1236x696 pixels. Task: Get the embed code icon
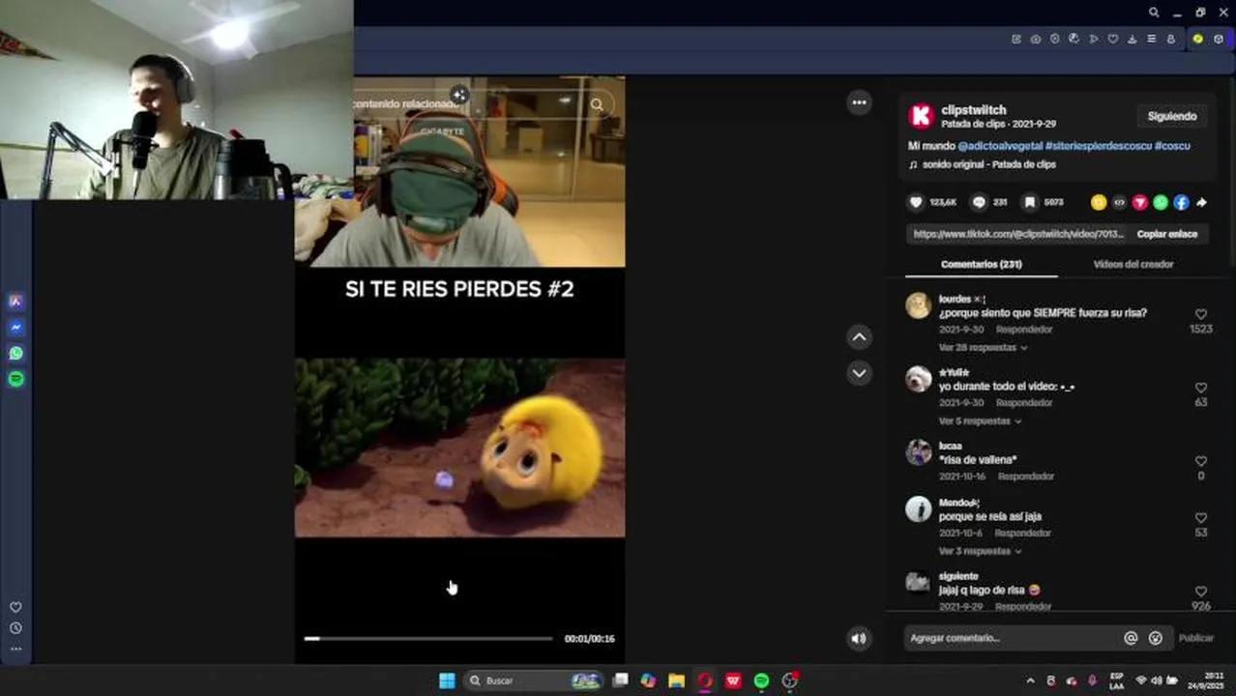[x=1119, y=202]
